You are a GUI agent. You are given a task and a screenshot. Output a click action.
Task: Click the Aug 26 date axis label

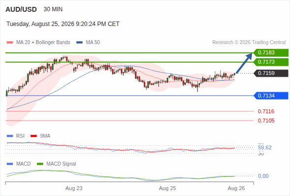pyautogui.click(x=236, y=188)
